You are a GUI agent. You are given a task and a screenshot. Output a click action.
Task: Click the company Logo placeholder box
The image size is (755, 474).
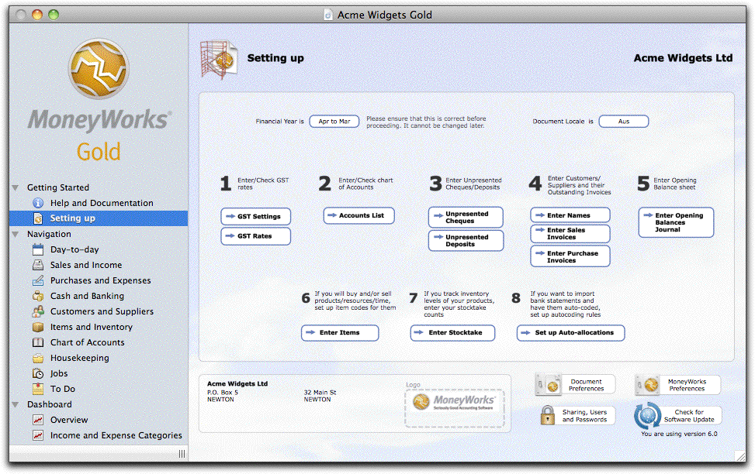(x=455, y=408)
